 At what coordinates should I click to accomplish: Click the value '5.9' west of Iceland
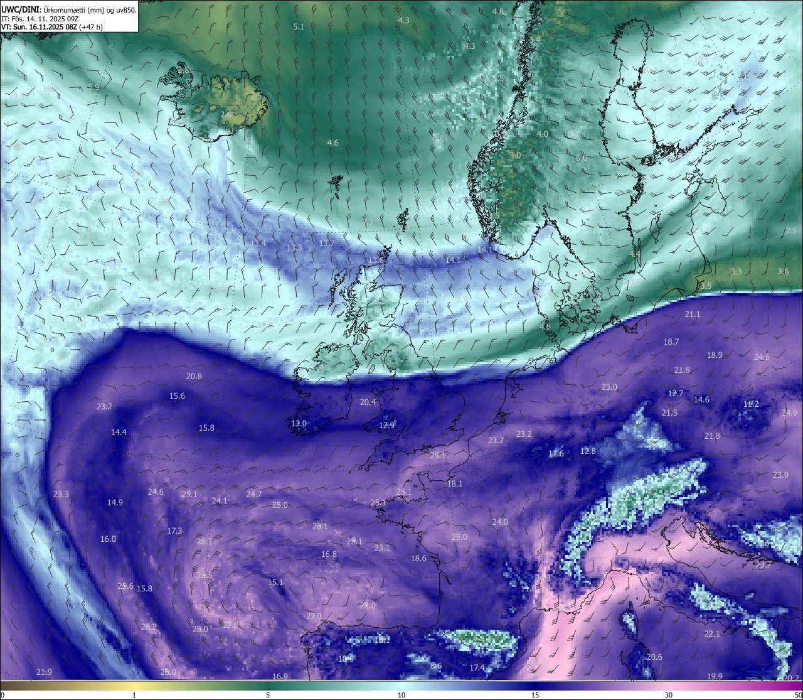93,87
